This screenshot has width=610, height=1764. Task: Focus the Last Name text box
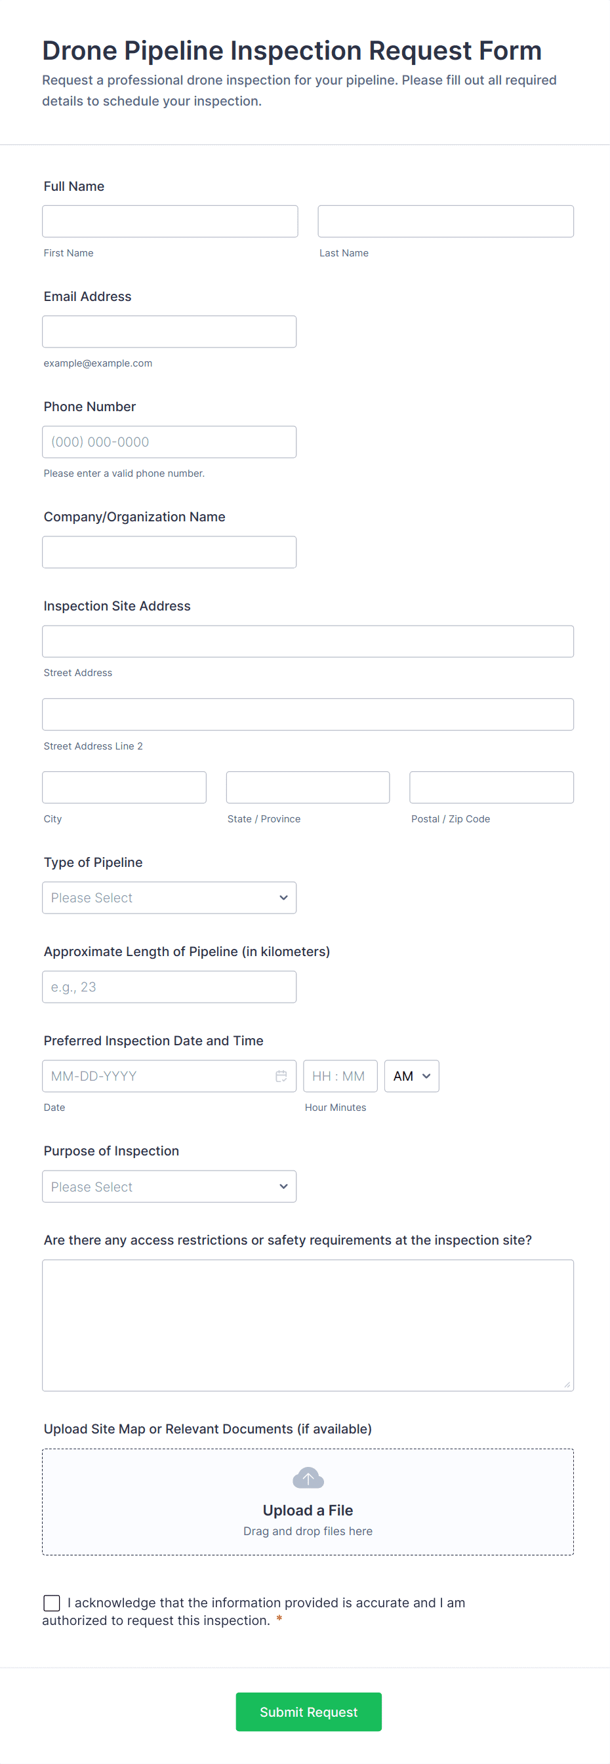(x=445, y=221)
